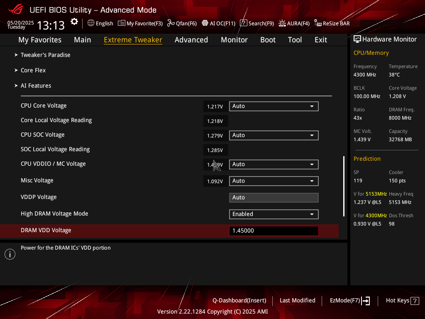The height and width of the screenshot is (319, 425).
Task: Click the 5153 MHz Heavy Freq value
Action: [x=400, y=202]
